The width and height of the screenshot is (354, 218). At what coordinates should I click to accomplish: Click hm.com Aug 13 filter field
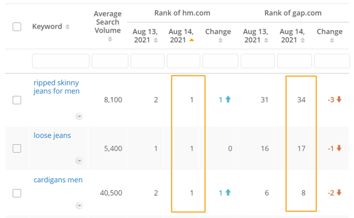[x=147, y=61]
